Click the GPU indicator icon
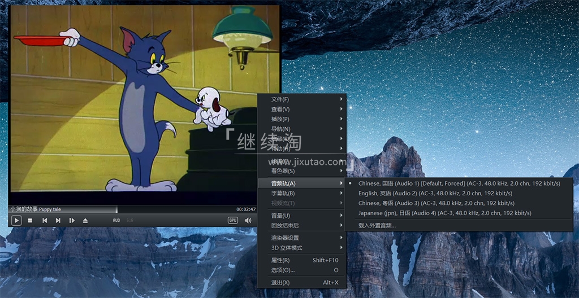The image size is (579, 298). [x=232, y=220]
